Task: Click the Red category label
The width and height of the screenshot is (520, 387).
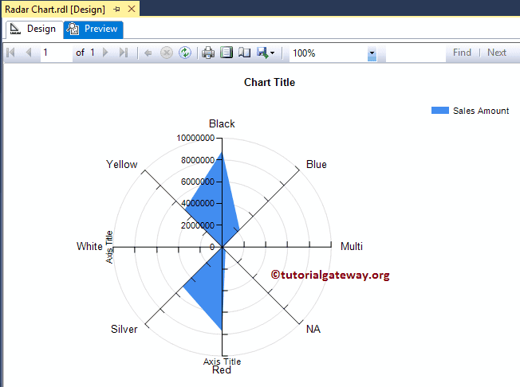Action: (x=222, y=370)
